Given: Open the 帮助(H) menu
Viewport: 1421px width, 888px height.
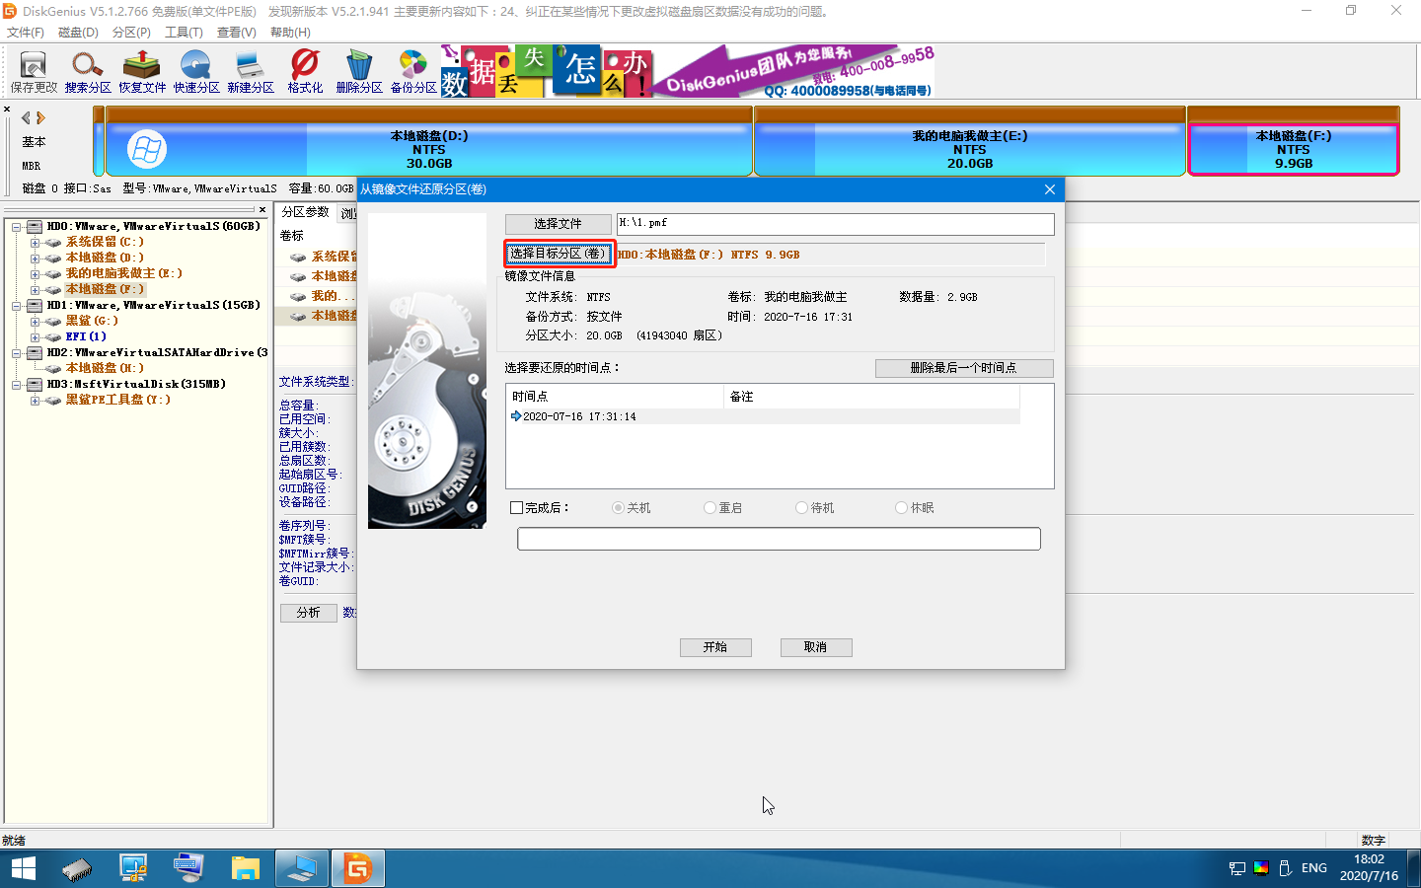Looking at the screenshot, I should tap(290, 33).
